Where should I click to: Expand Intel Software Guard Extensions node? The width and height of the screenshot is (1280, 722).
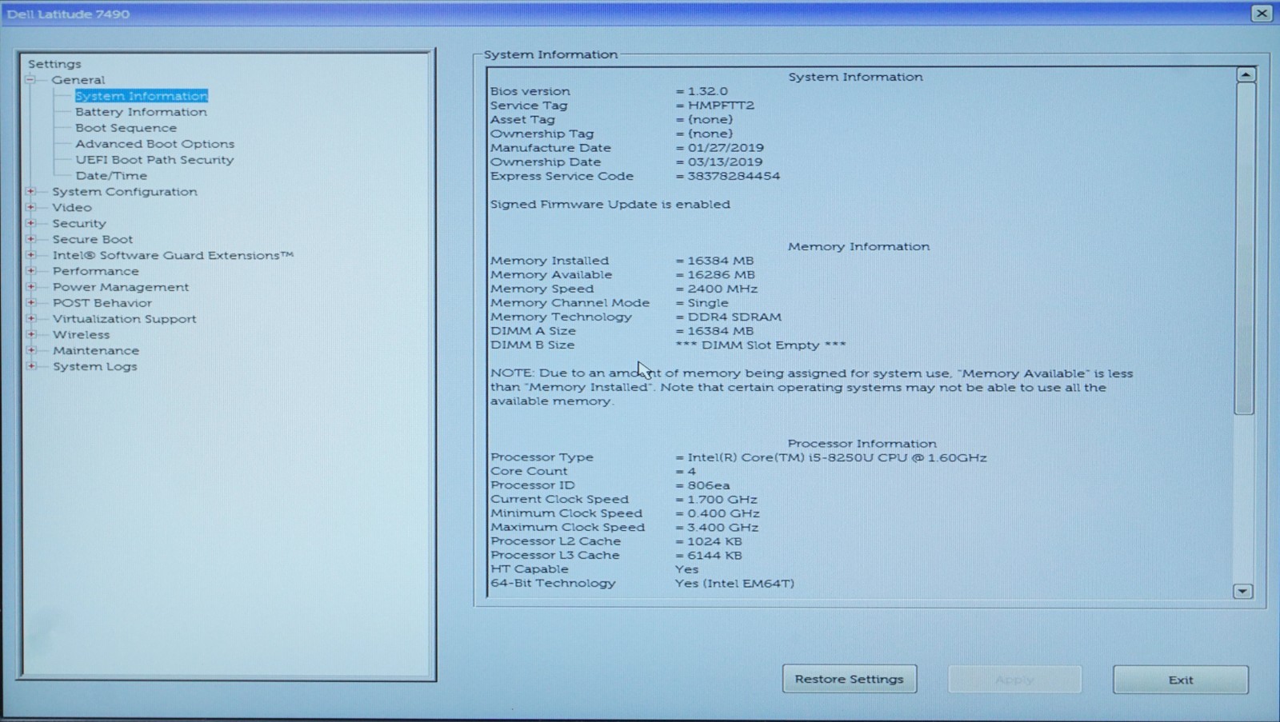click(30, 255)
